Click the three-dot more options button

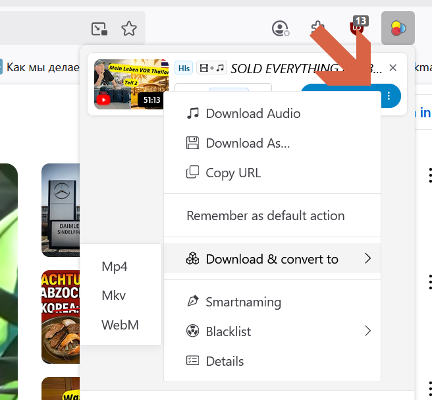point(389,96)
